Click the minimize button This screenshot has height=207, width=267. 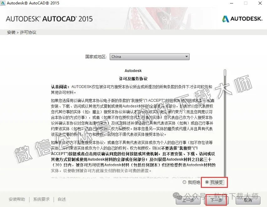(x=231, y=3)
